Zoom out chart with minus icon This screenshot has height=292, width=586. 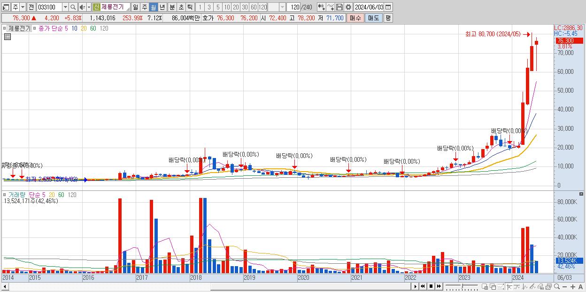coord(564,286)
